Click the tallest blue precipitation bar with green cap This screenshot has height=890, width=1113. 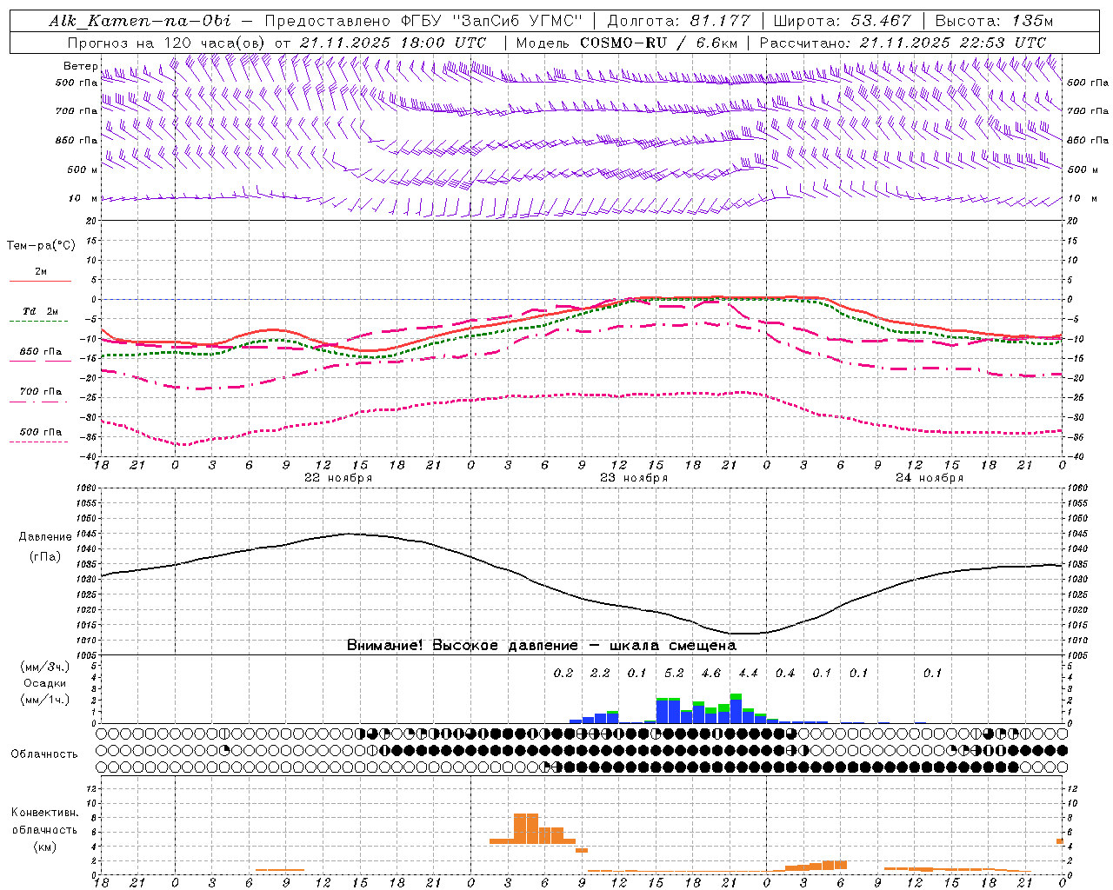[x=736, y=708]
